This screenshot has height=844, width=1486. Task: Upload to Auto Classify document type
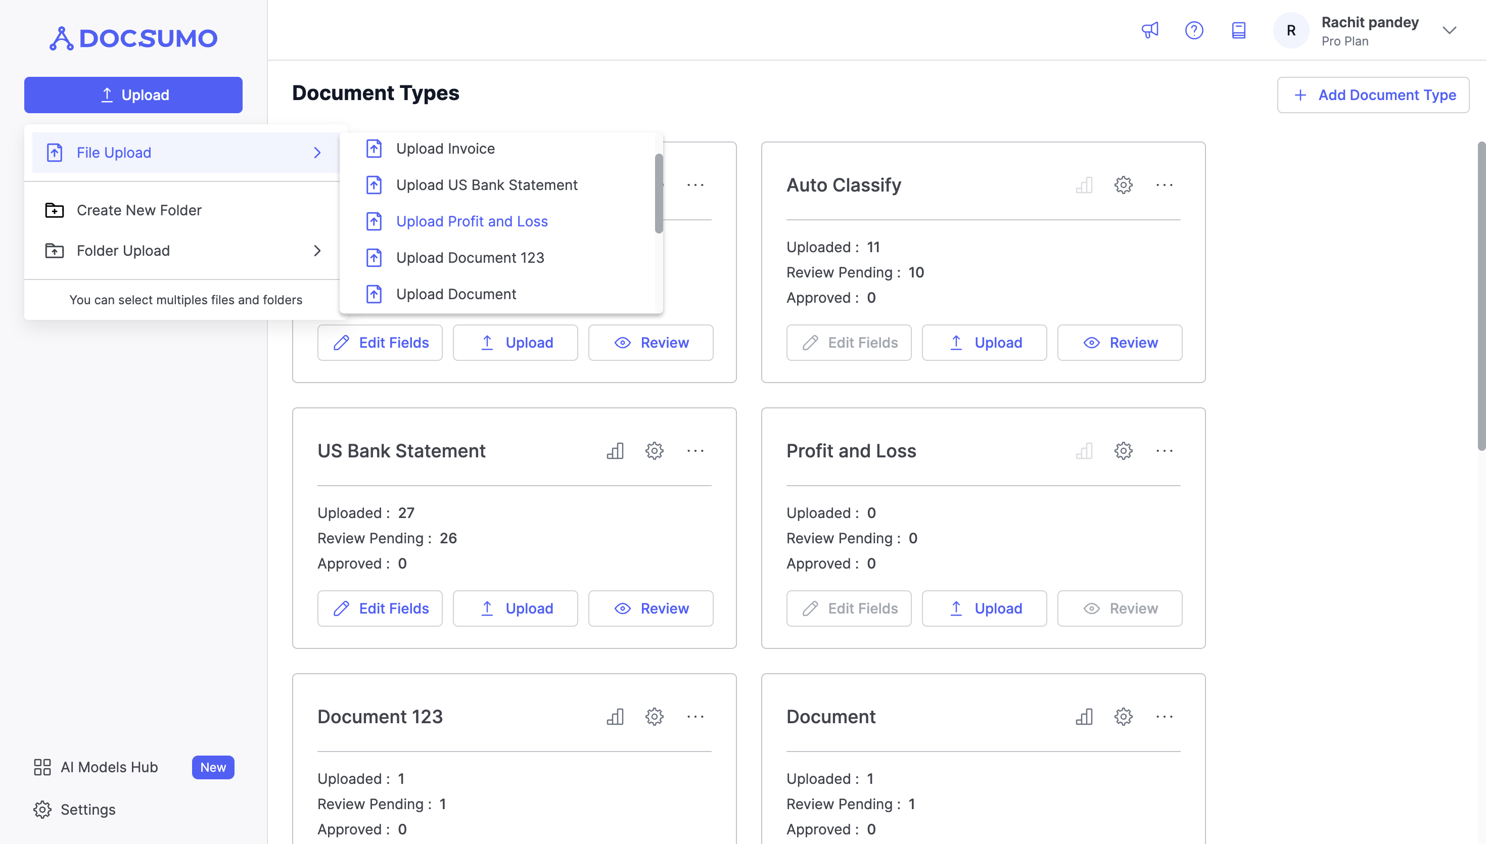984,343
